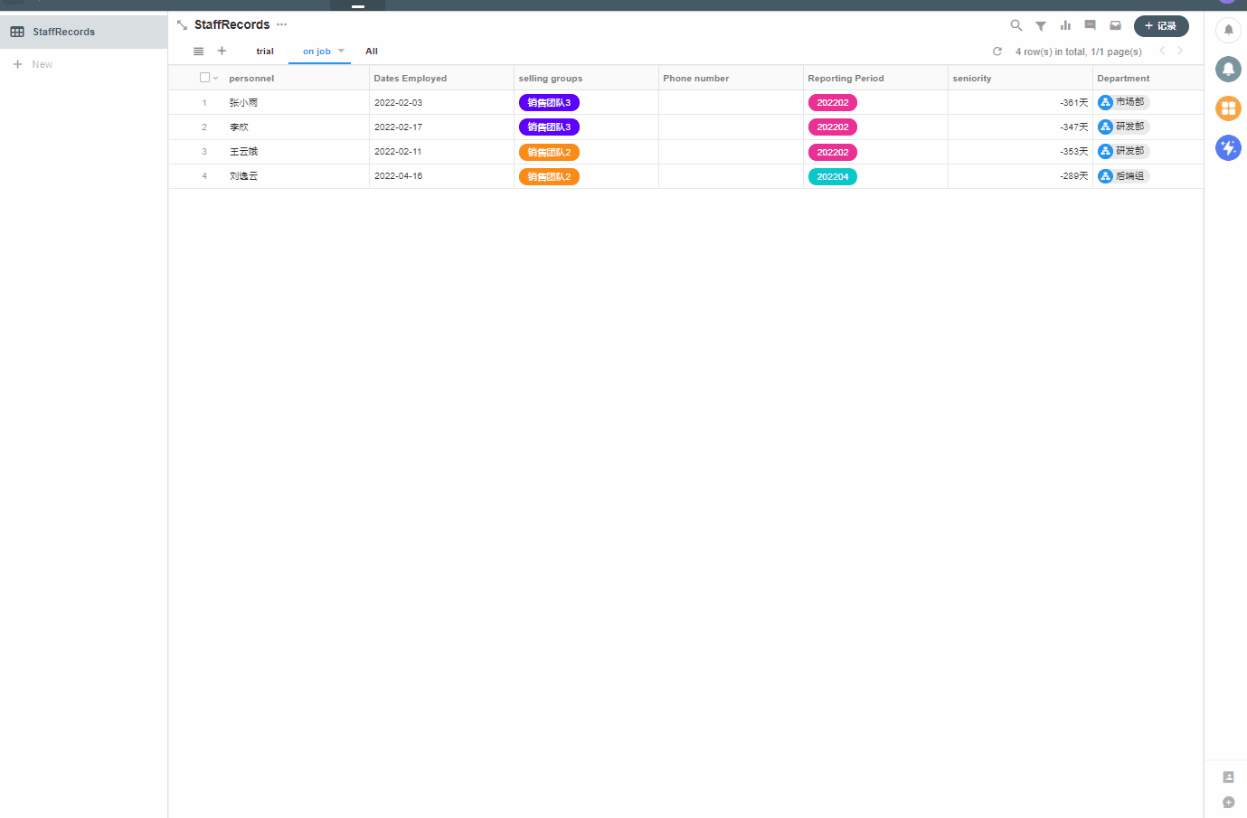Switch to the All view tab
1247x818 pixels.
point(372,52)
